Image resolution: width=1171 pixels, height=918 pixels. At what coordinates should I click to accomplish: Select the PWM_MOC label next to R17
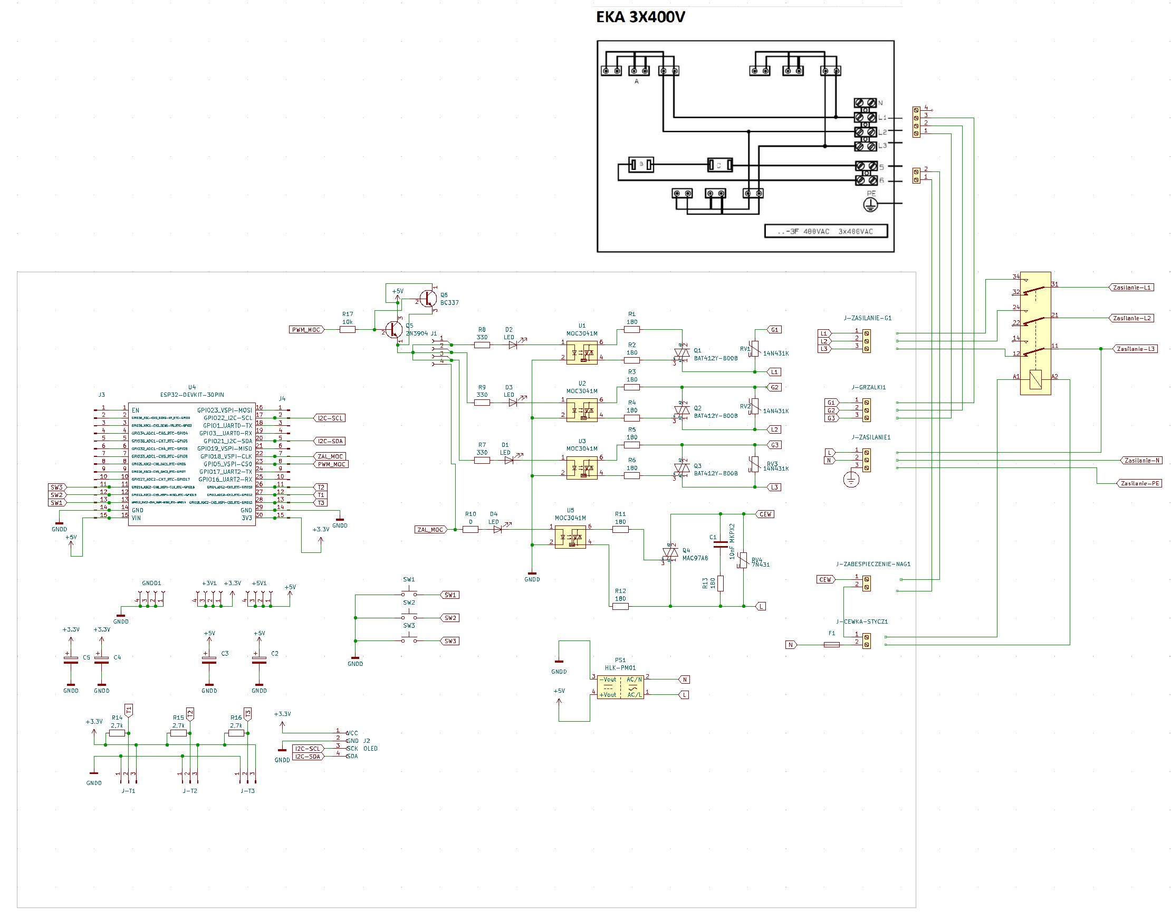(x=306, y=329)
